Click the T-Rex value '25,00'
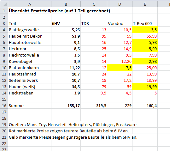Viewport: 170px width, 151px height. 145,68
